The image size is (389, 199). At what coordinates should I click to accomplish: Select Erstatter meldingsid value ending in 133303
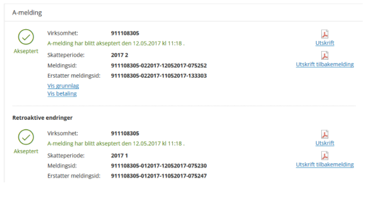[x=159, y=76]
